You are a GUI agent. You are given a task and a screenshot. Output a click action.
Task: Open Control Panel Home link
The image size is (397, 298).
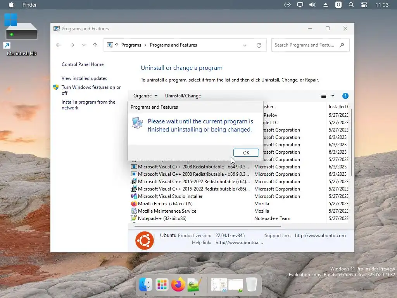pos(83,64)
